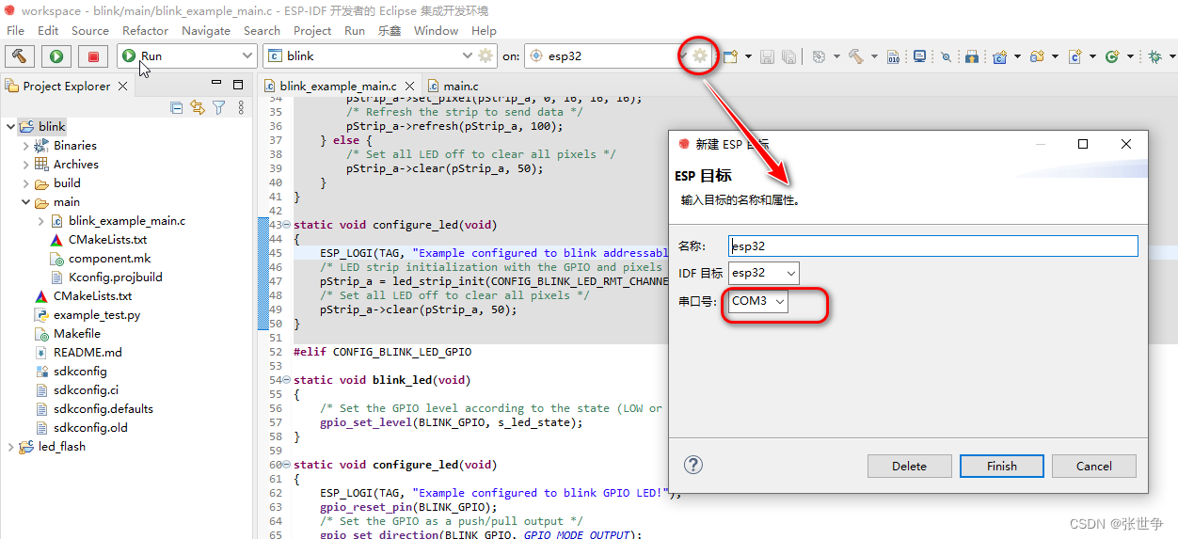Click the new C source file toolbar icon

1075,56
